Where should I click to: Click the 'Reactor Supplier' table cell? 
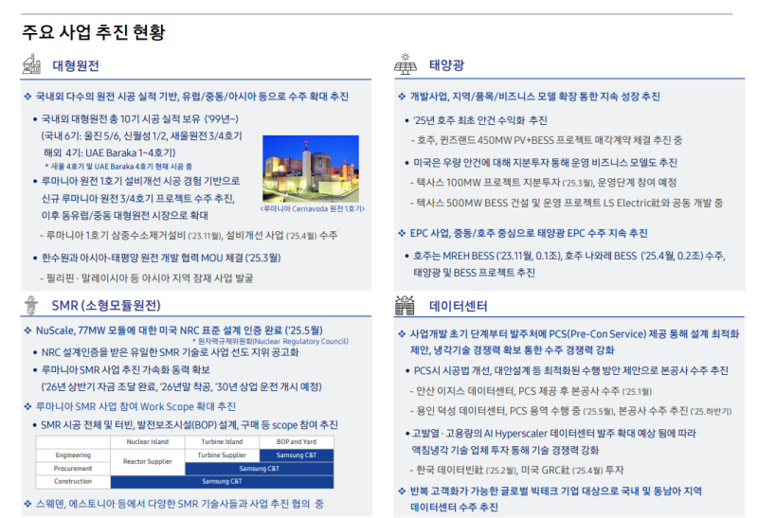147,461
